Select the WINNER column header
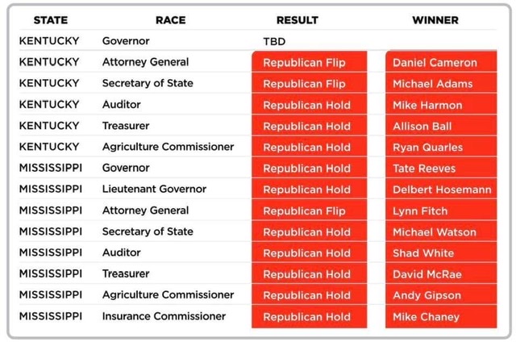Screen dimensions: 516x342 click(x=435, y=20)
